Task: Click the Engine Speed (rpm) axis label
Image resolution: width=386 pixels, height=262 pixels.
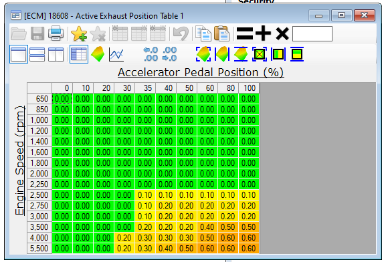Action: tap(20, 160)
